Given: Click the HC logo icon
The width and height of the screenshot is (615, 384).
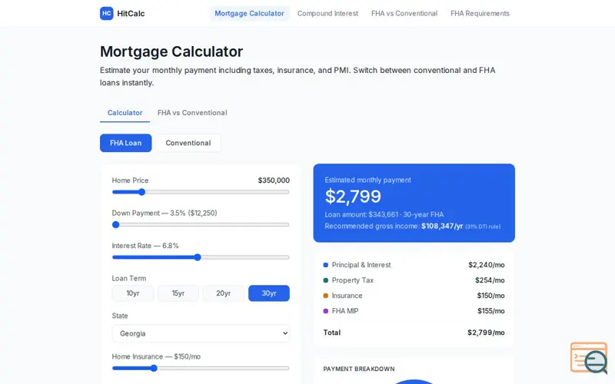Looking at the screenshot, I should [106, 13].
